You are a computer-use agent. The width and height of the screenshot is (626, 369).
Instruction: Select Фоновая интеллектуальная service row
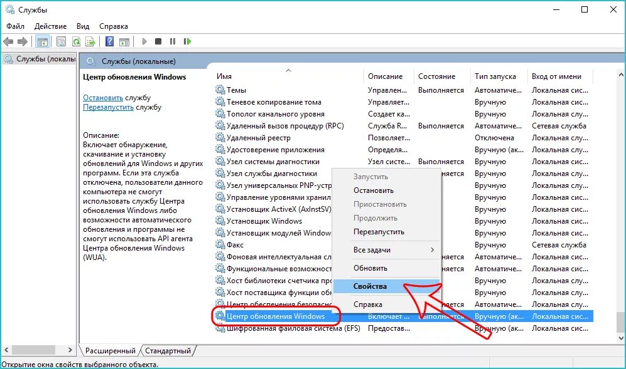click(279, 257)
